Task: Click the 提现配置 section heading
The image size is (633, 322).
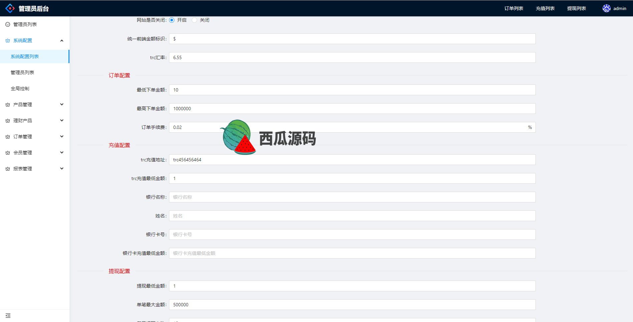Action: (119, 271)
